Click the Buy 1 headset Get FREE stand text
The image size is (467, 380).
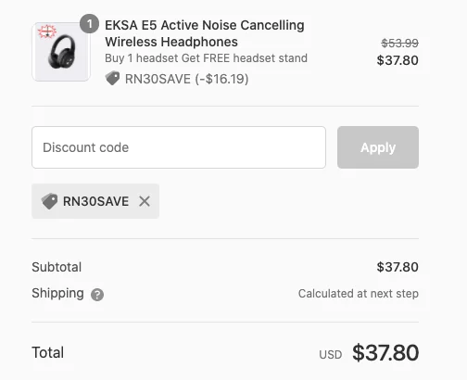point(206,58)
